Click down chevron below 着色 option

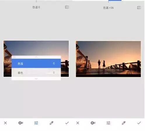pos(36,79)
